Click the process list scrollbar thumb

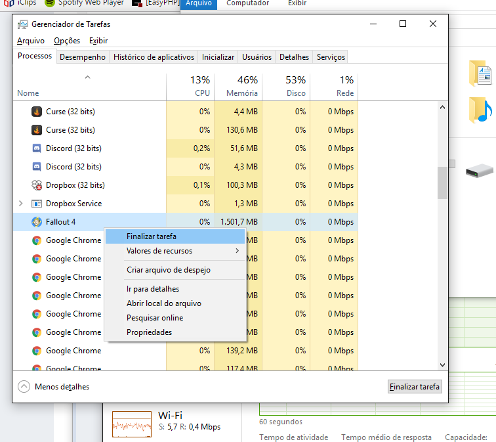[x=442, y=183]
